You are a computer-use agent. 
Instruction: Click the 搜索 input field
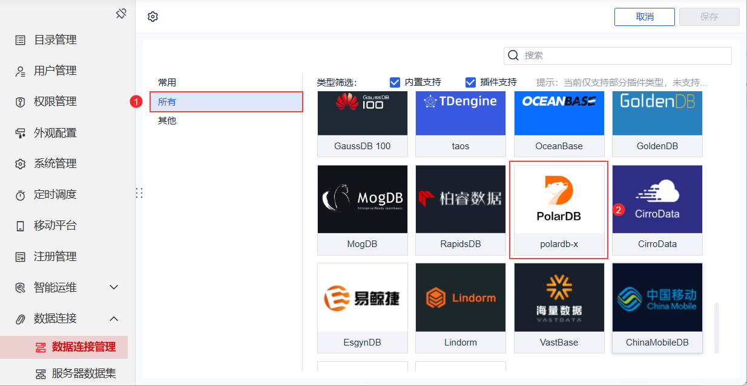[x=617, y=56]
